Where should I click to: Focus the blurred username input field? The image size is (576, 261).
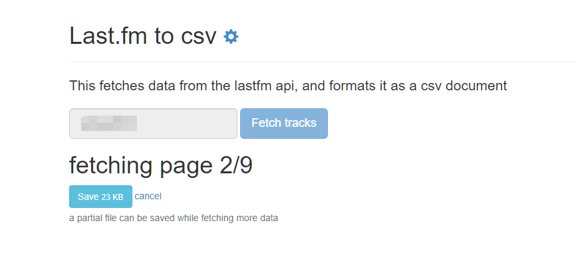(x=153, y=124)
